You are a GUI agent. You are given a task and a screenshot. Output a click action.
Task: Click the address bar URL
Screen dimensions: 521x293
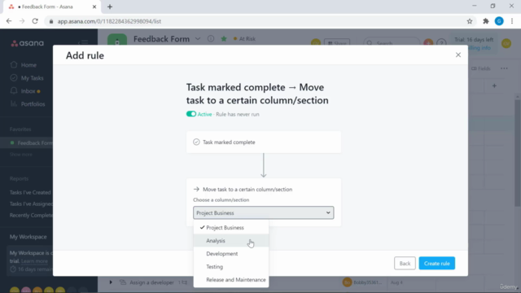coord(109,21)
